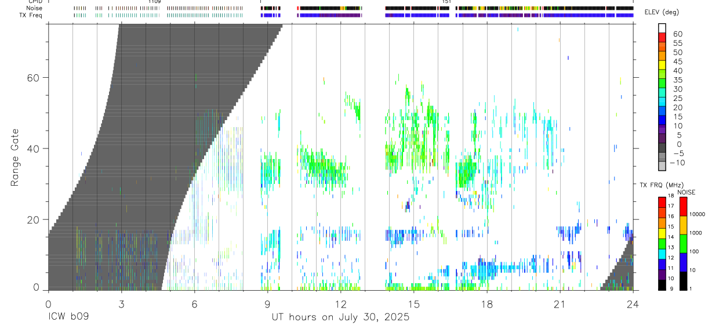This screenshot has width=712, height=329.
Task: Pick the red top segment of TX FRQ bar
Action: (662, 203)
